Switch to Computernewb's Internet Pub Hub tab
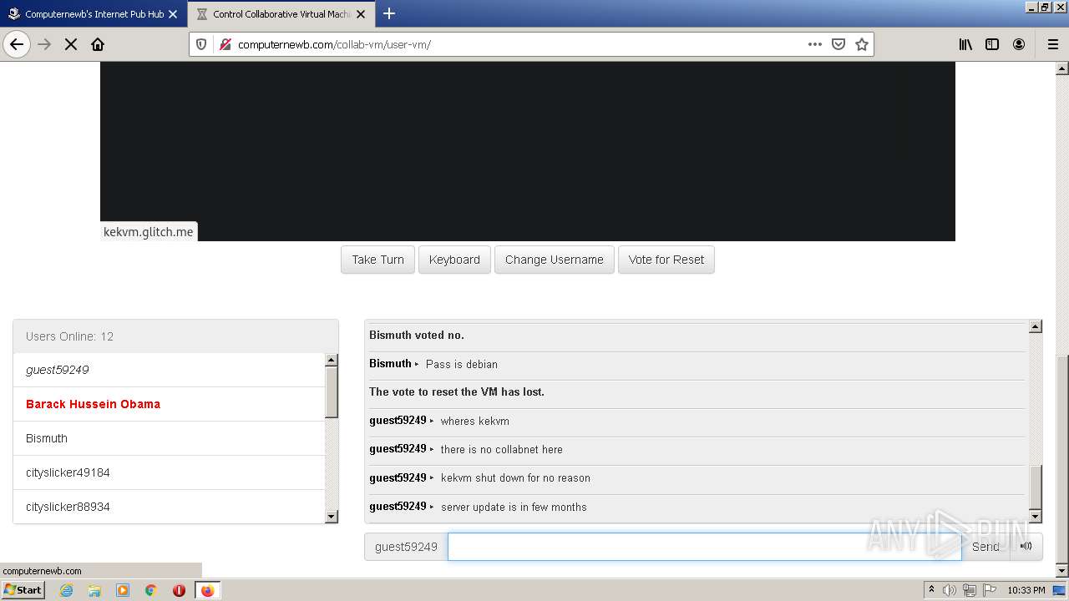The width and height of the screenshot is (1069, 601). click(x=94, y=14)
